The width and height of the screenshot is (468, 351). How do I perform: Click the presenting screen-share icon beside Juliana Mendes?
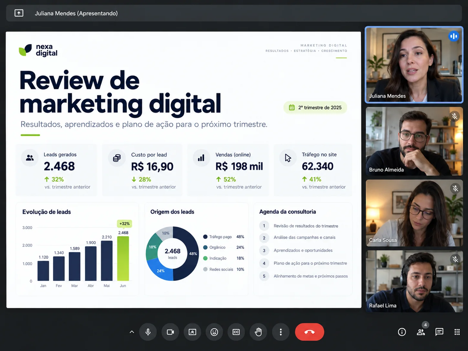click(19, 13)
